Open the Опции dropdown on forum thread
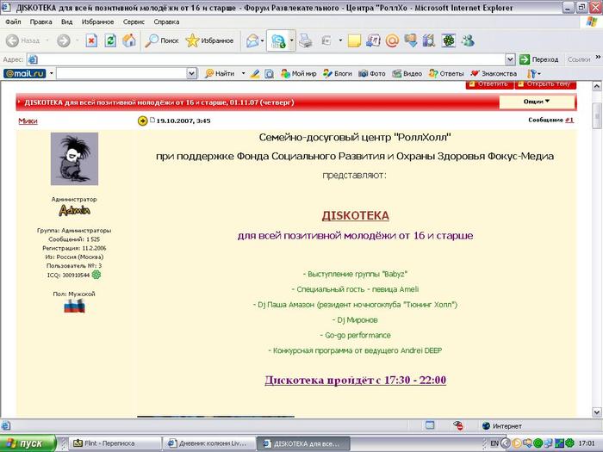 coord(537,102)
